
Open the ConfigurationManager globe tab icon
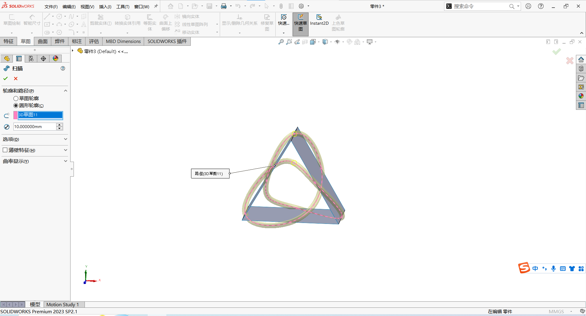[x=55, y=58]
